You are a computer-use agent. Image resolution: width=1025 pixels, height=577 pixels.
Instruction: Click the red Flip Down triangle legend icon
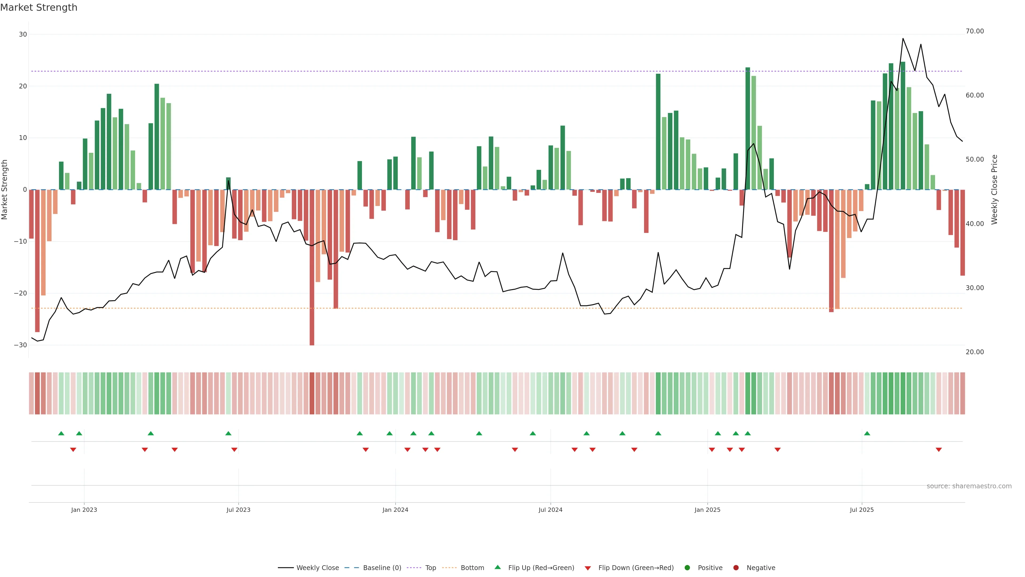(x=588, y=568)
